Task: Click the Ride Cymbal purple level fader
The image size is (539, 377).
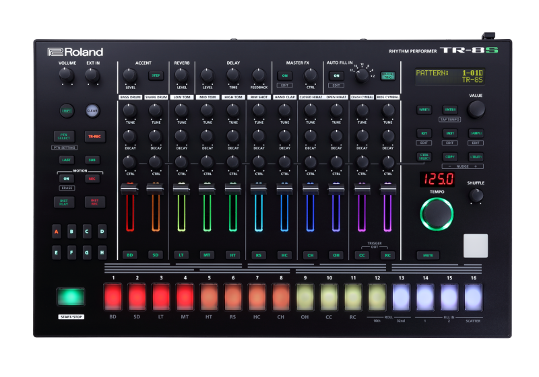Action: [x=388, y=189]
